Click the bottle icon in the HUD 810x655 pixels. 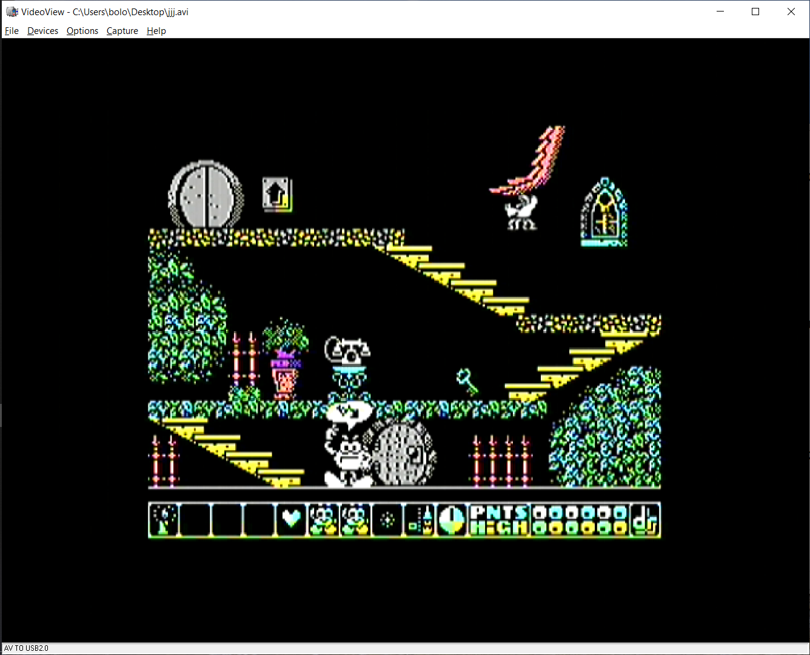(420, 520)
